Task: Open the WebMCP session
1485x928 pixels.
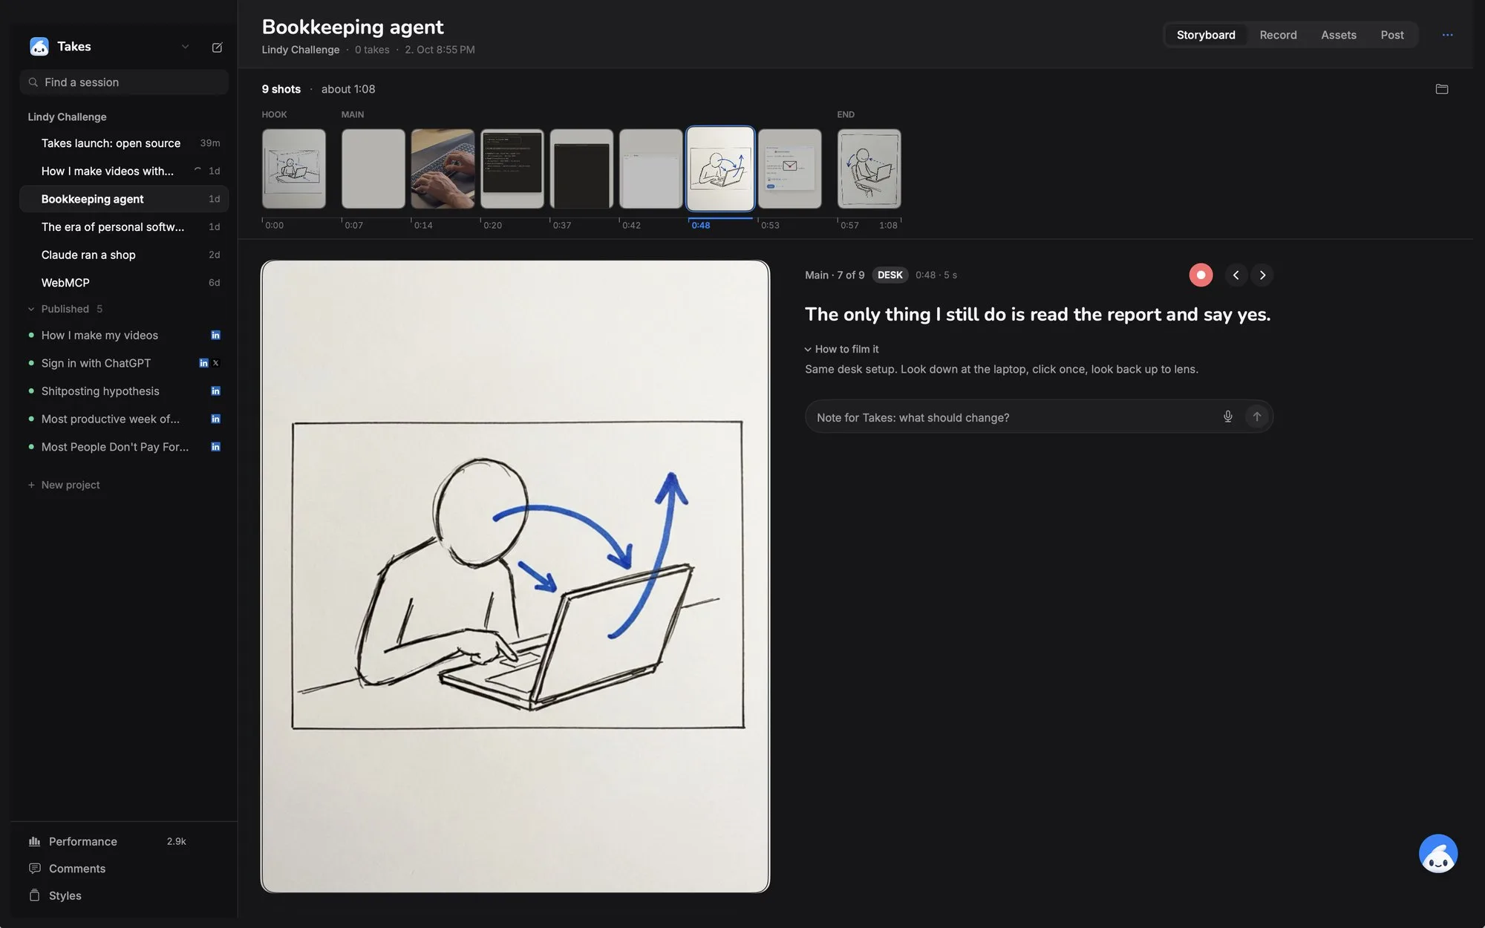Action: [124, 283]
